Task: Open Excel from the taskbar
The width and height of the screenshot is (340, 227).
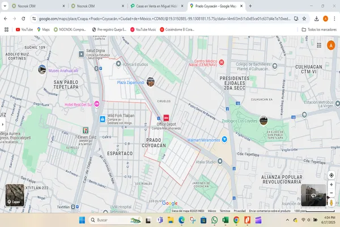Action: coord(226,220)
